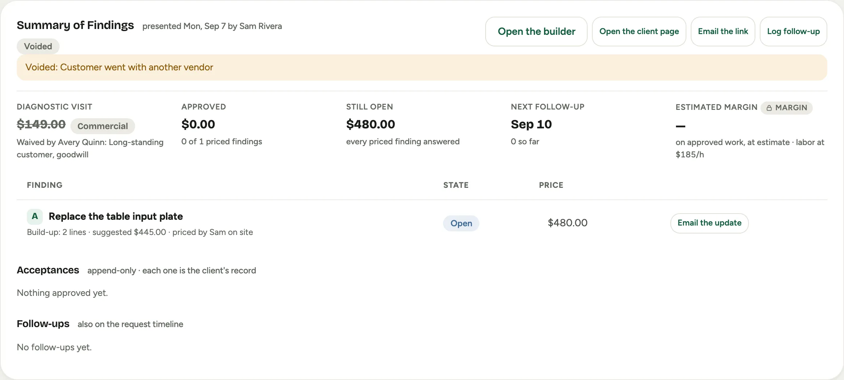Click the struck-through $149.00 diagnostic fee
This screenshot has width=844, height=380.
(41, 124)
